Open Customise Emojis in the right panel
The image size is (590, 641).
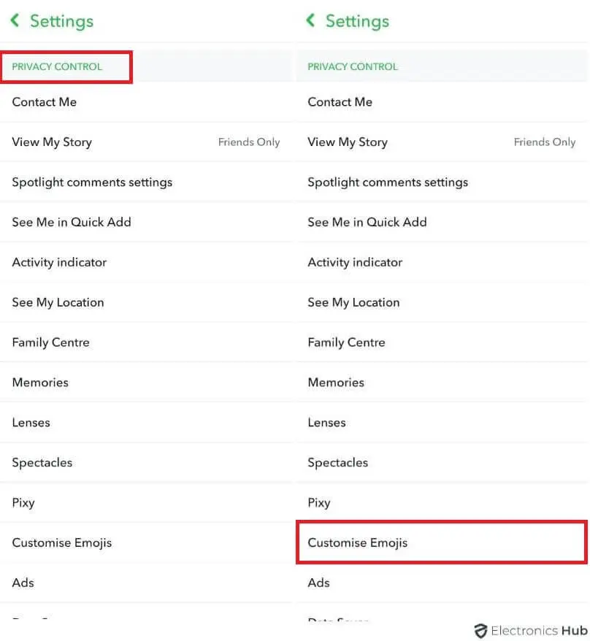pos(442,542)
